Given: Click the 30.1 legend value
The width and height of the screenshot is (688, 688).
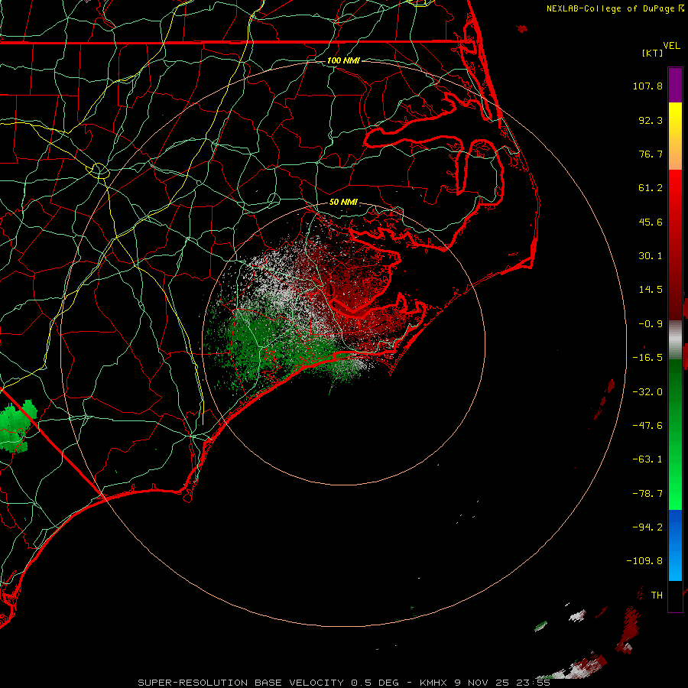Looking at the screenshot, I should tap(651, 256).
